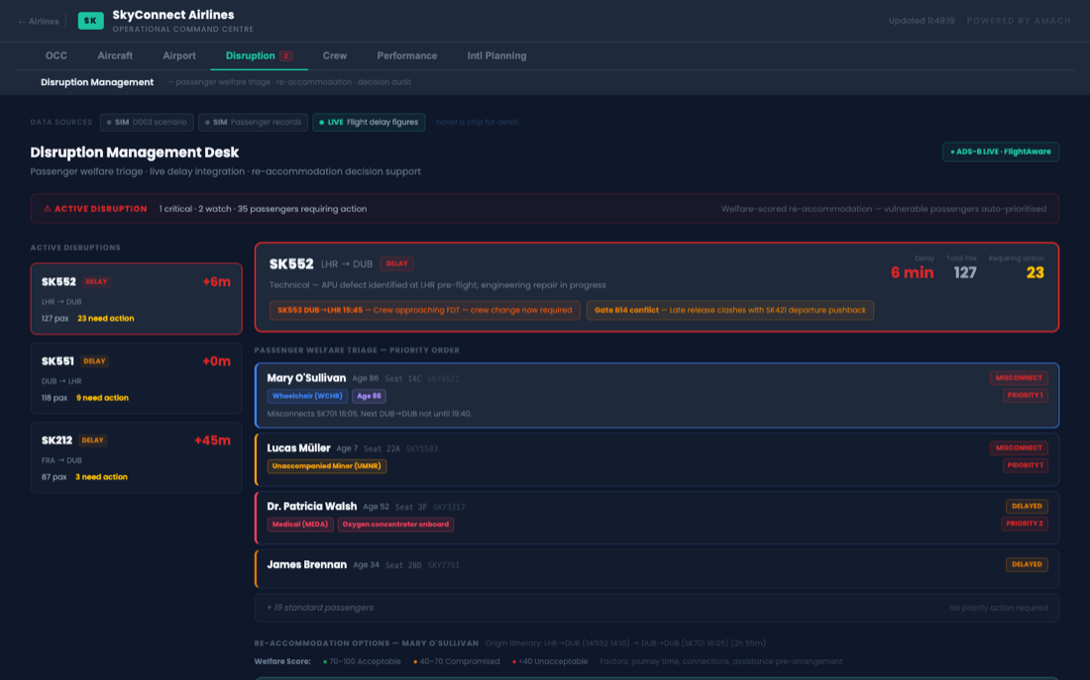The width and height of the screenshot is (1090, 680).
Task: Open the OCC tab
Action: pyautogui.click(x=56, y=55)
